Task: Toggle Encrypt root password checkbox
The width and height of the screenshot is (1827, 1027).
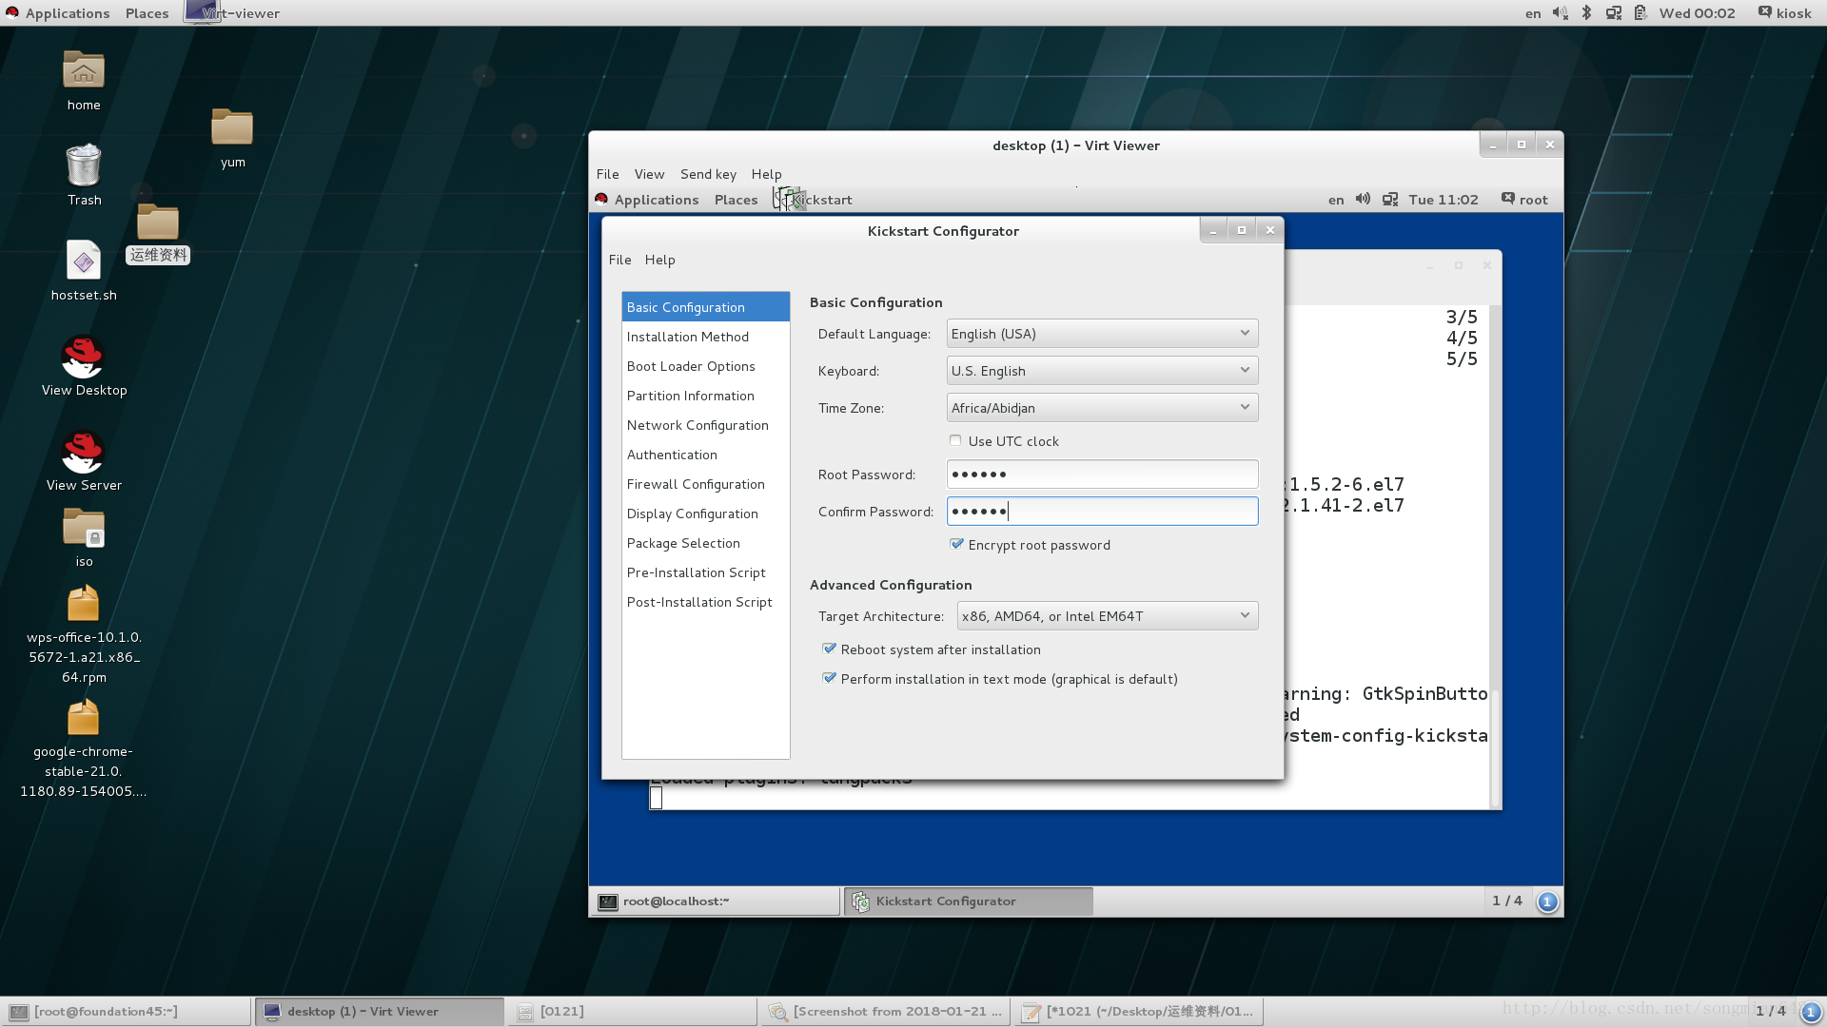Action: click(x=957, y=544)
